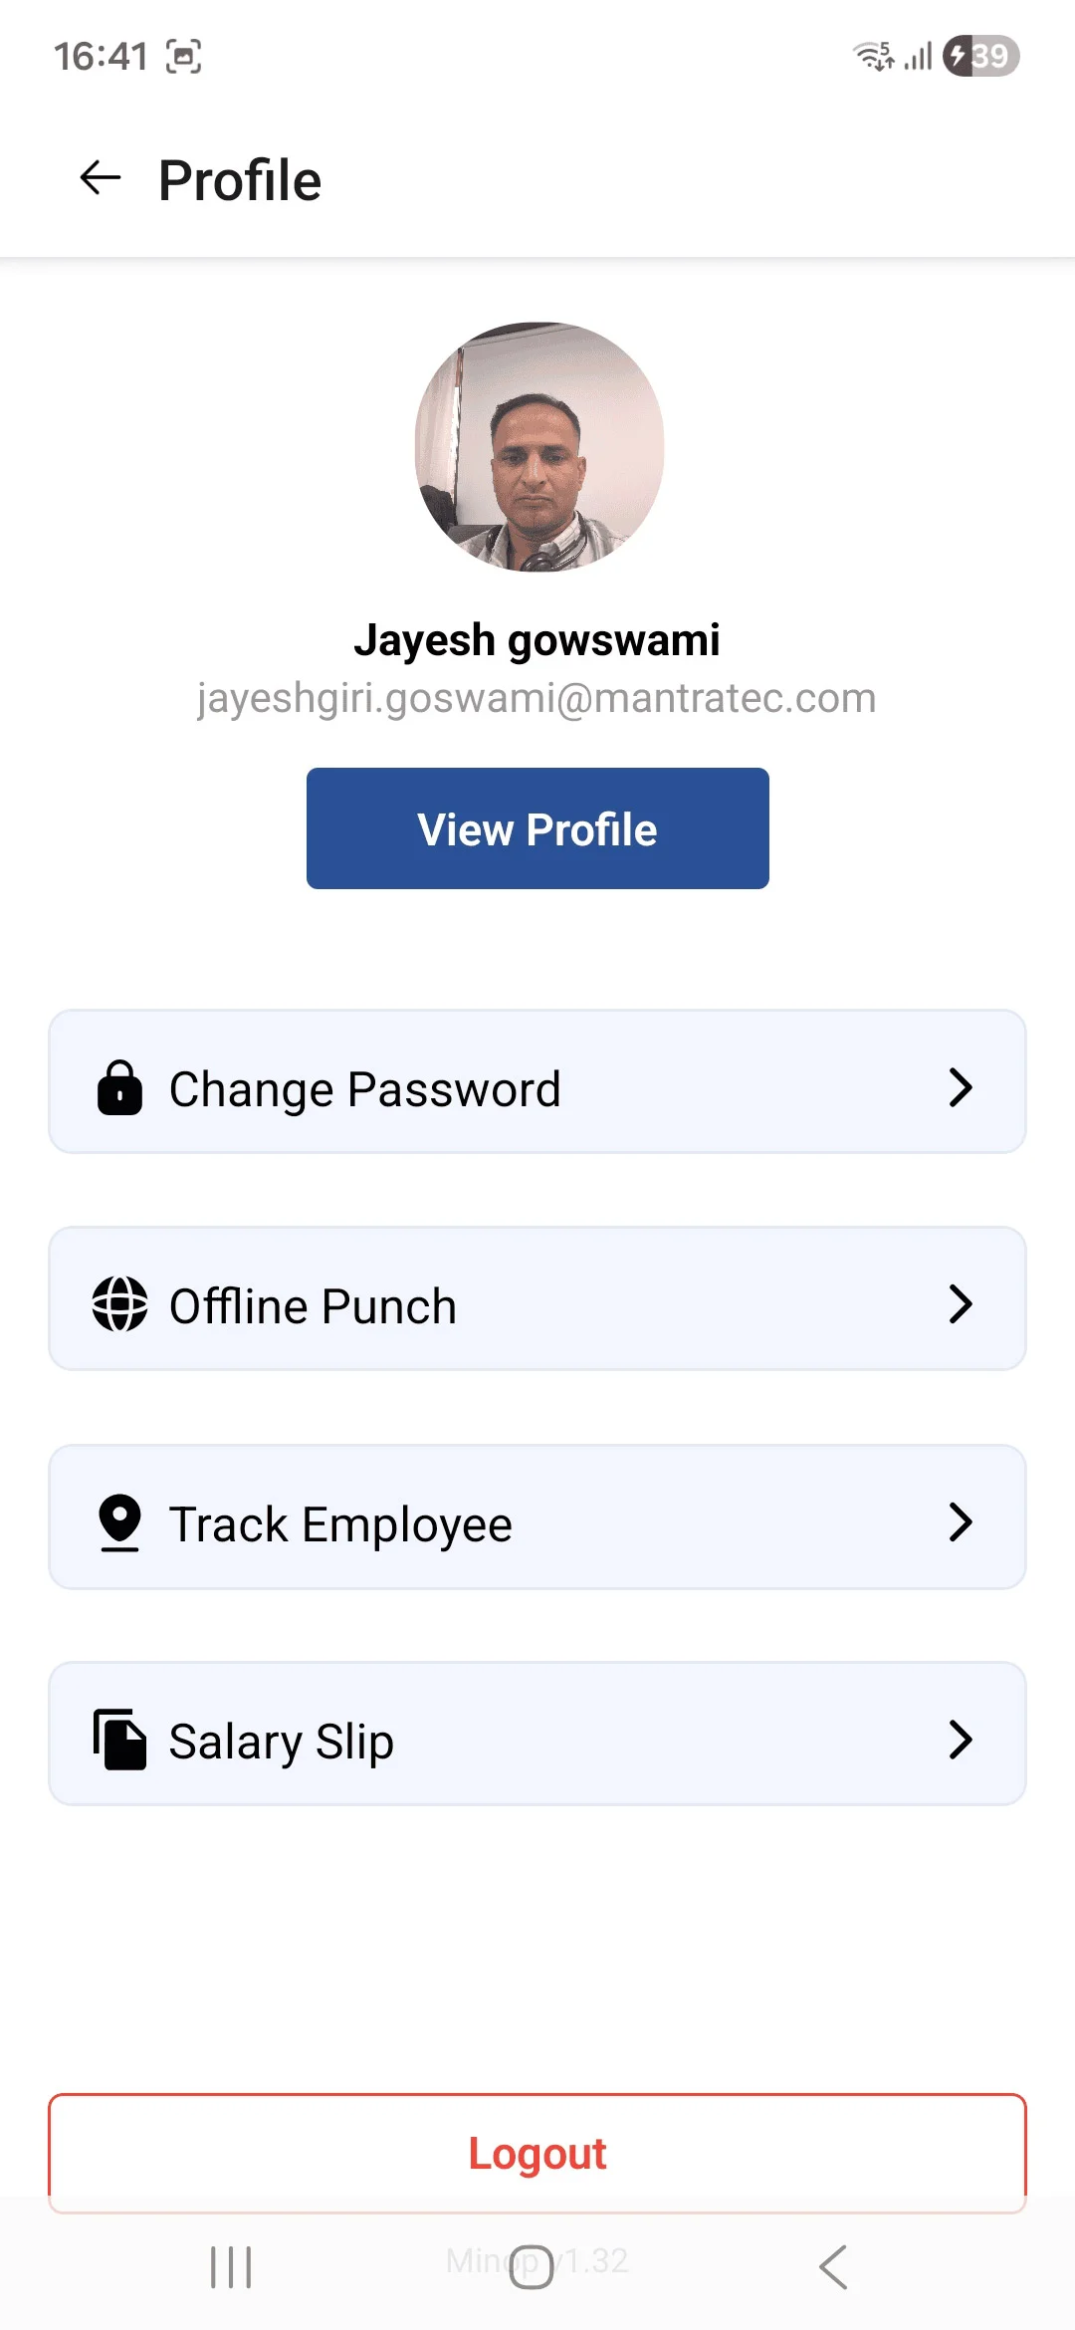Image resolution: width=1075 pixels, height=2330 pixels.
Task: Tap the globe icon beside Offline Punch
Action: [x=119, y=1304]
